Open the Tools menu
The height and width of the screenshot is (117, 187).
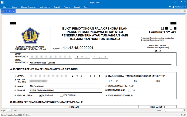tap(86, 7)
